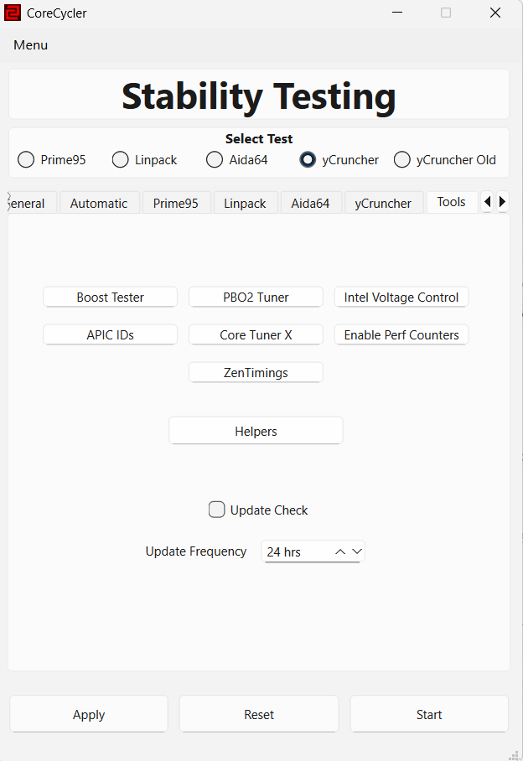Screen dimensions: 523x761
Task: Open the Helpers button
Action: tap(256, 431)
